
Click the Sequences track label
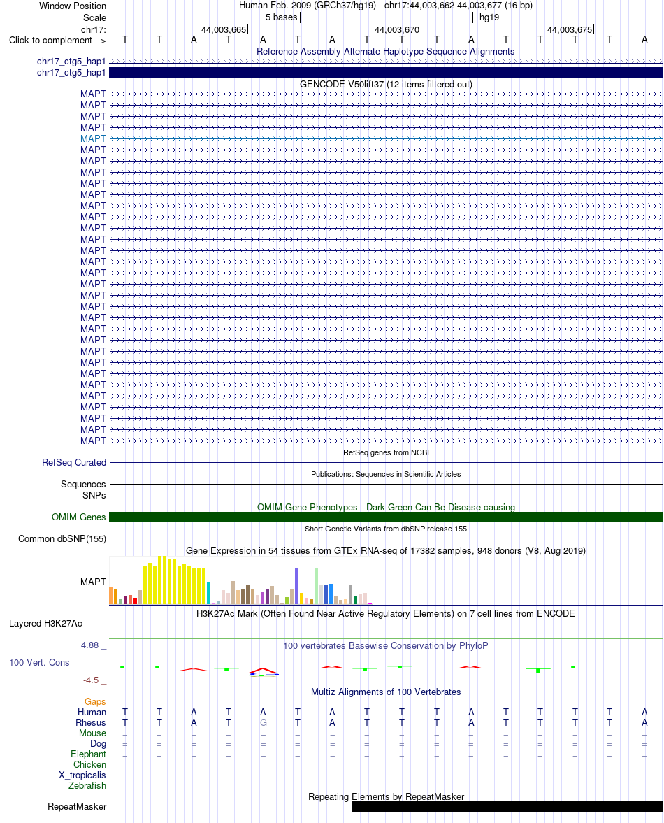83,484
